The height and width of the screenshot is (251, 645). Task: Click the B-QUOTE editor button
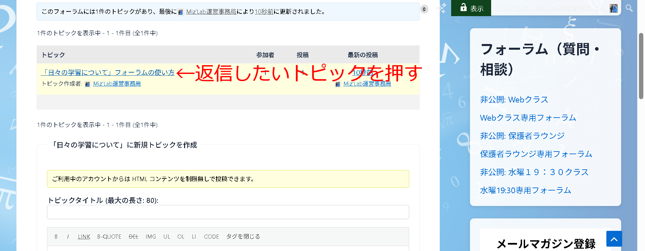[109, 237]
